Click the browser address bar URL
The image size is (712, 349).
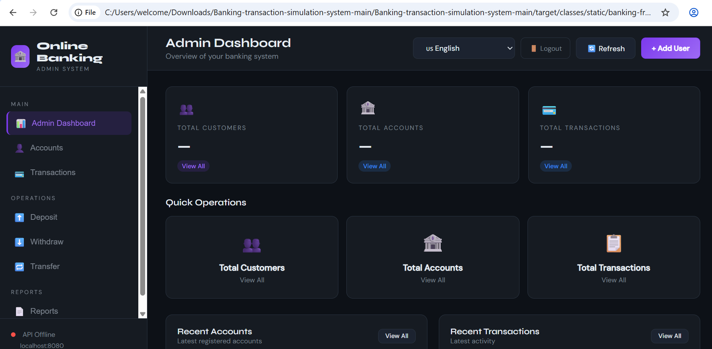click(x=378, y=13)
